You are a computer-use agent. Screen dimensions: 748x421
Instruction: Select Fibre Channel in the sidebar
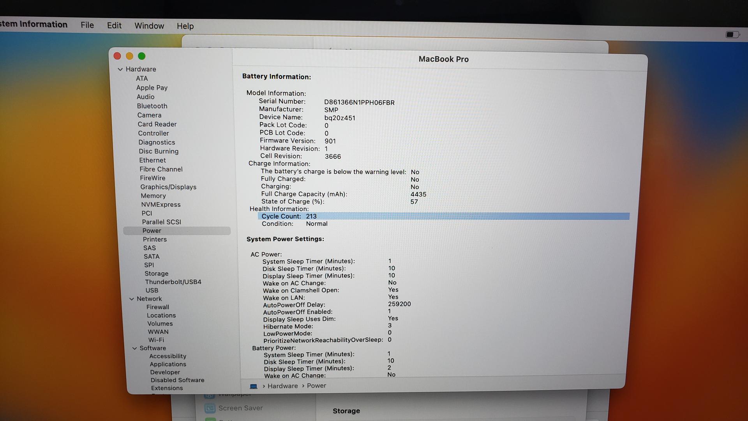pyautogui.click(x=161, y=169)
